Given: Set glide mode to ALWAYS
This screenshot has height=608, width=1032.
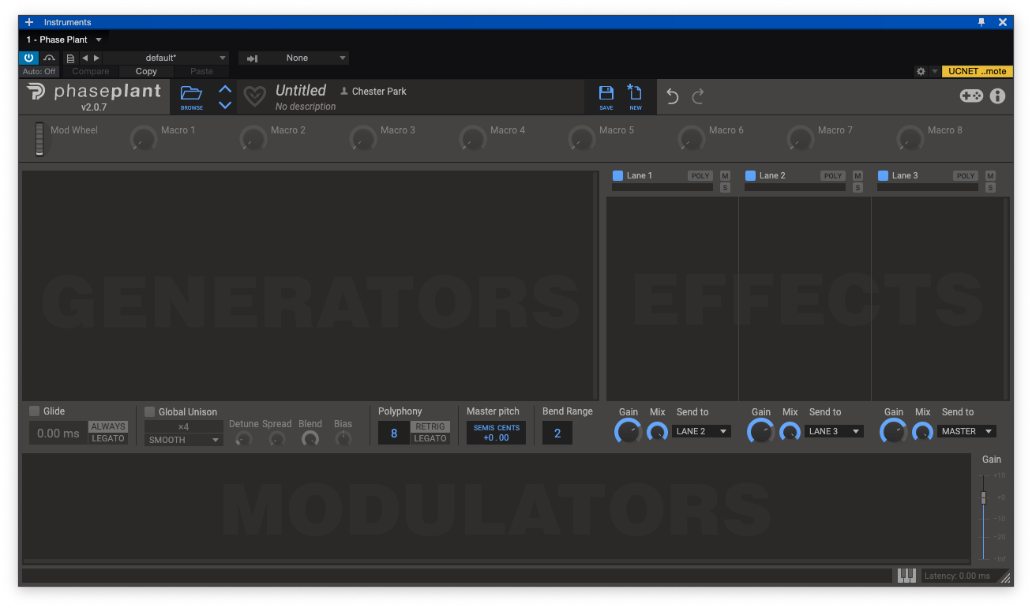Looking at the screenshot, I should tap(108, 426).
